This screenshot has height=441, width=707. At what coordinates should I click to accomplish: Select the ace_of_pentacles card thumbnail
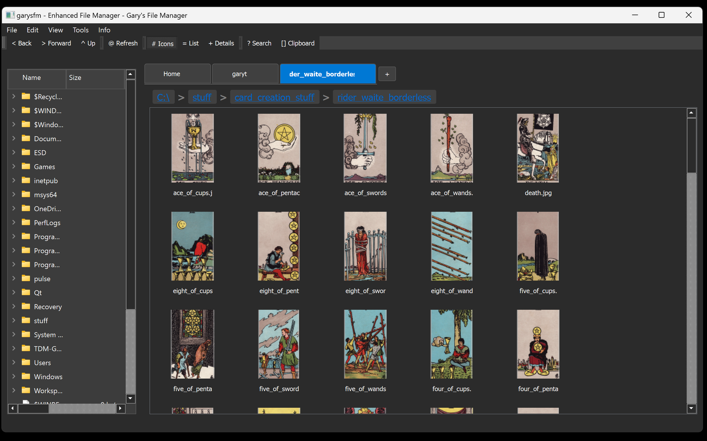coord(279,148)
